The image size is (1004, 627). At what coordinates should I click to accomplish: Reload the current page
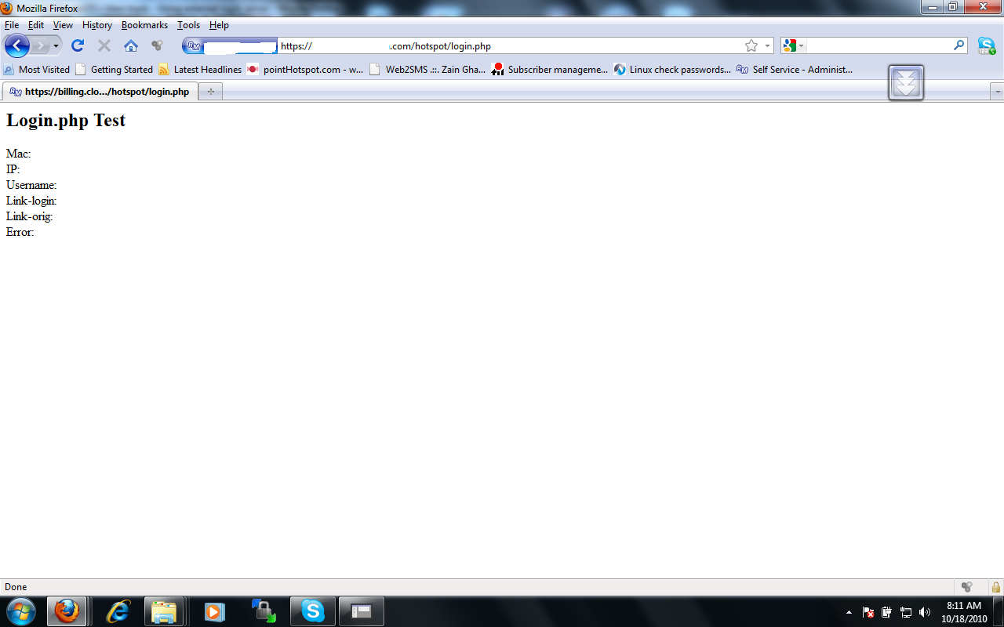click(77, 45)
